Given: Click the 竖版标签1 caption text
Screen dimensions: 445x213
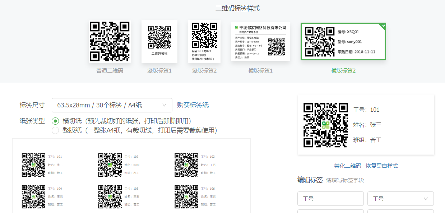Looking at the screenshot, I should tap(159, 71).
